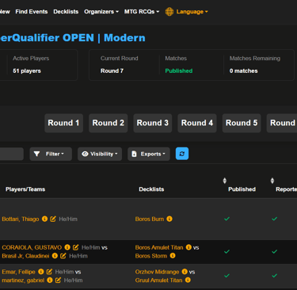Screen dimensions: 297x290
Task: Click the "51 players" value
Action: coord(27,71)
